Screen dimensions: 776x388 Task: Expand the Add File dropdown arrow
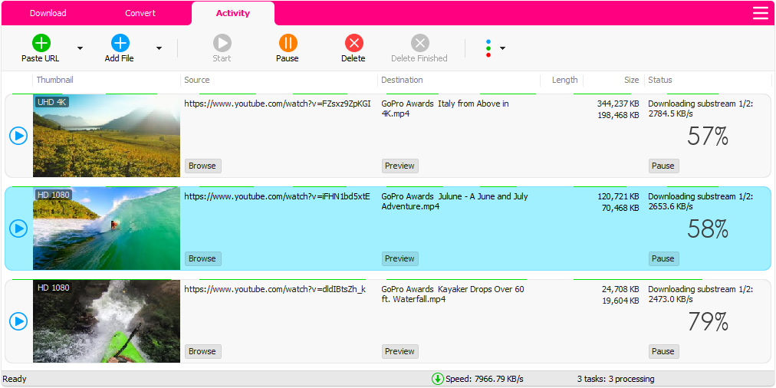159,48
